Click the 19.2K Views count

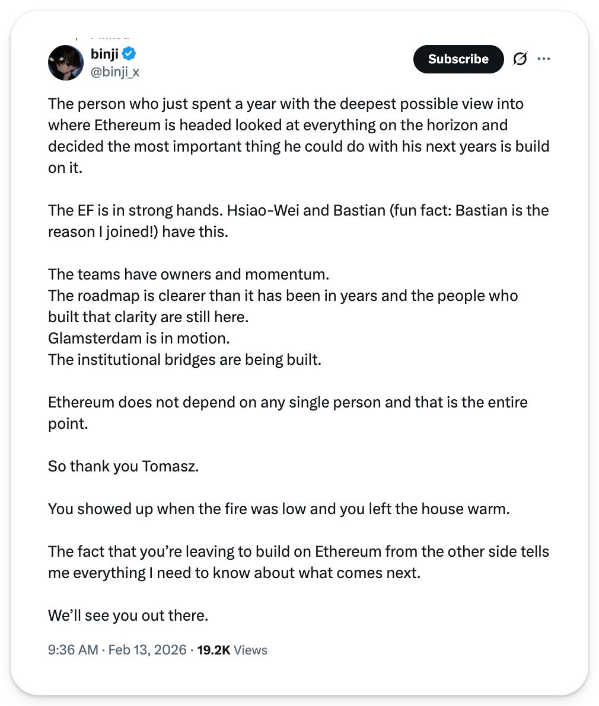[x=232, y=650]
